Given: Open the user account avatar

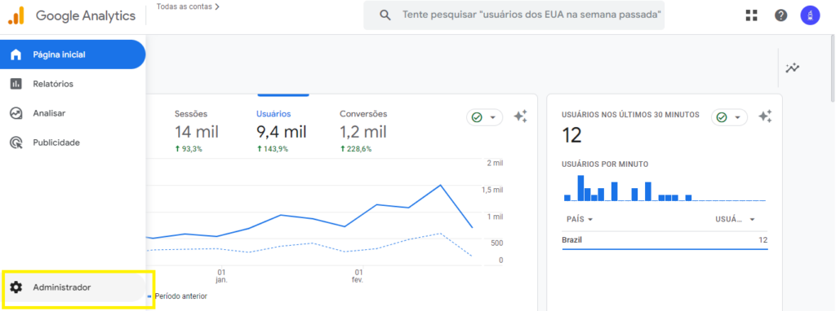Looking at the screenshot, I should pos(811,15).
